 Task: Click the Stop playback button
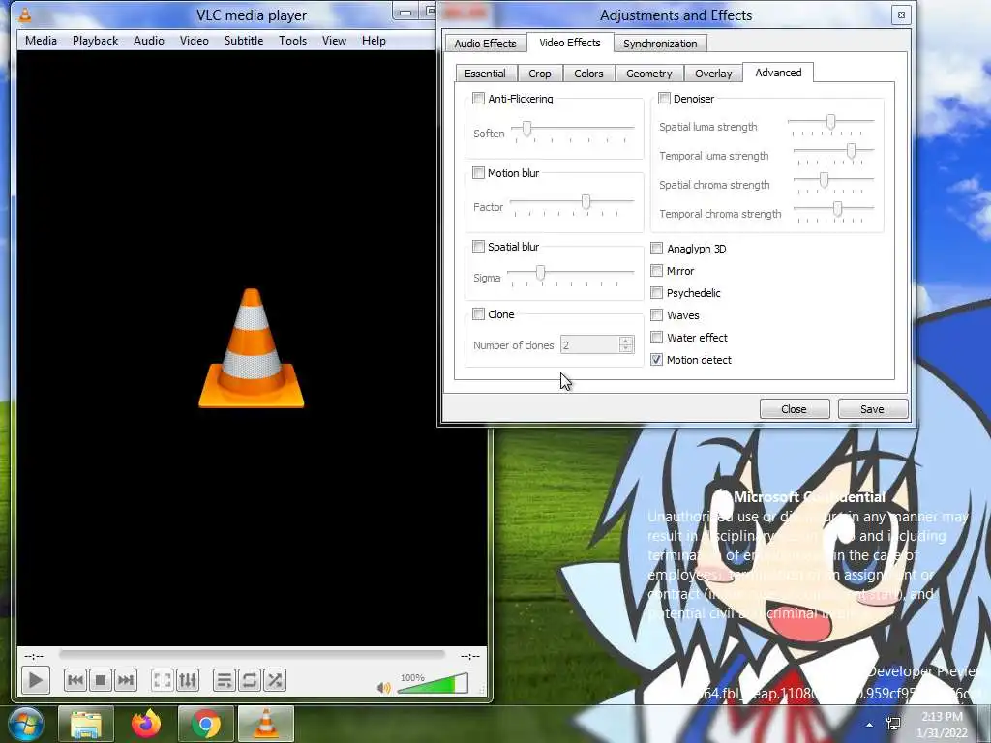coord(100,680)
